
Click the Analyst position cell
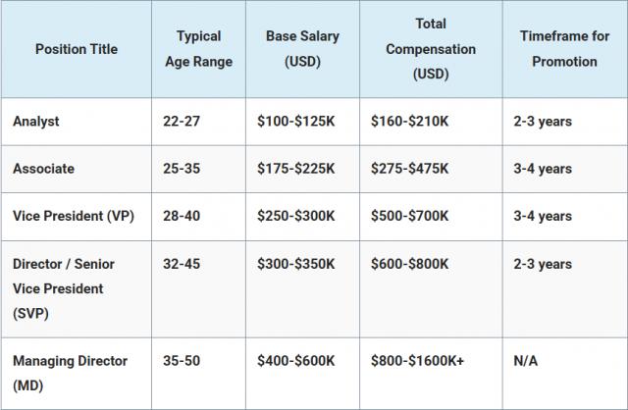36,122
